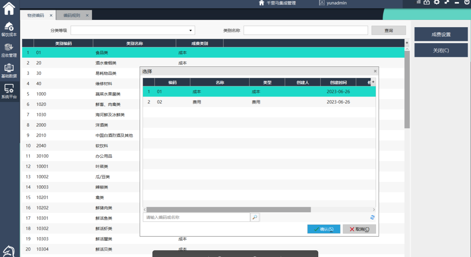Expand the 分类等级 dropdown
The height and width of the screenshot is (257, 471).
pyautogui.click(x=191, y=30)
